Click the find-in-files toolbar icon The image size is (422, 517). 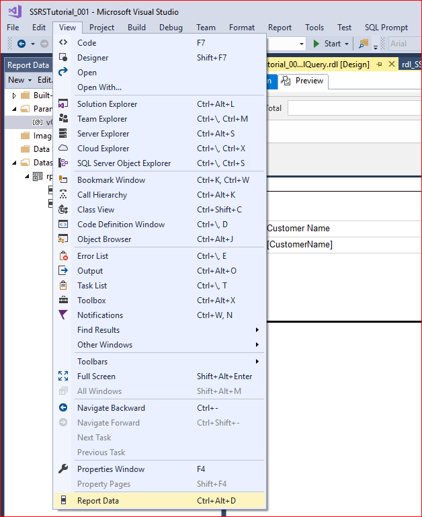click(364, 44)
